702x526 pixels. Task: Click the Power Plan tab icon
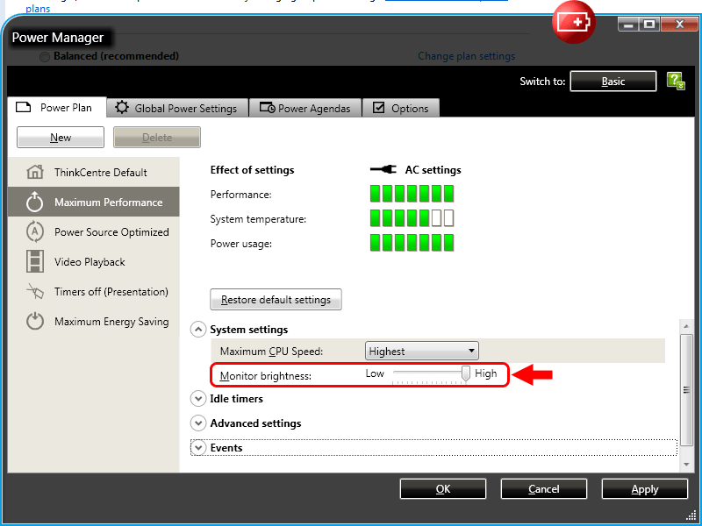tap(24, 107)
